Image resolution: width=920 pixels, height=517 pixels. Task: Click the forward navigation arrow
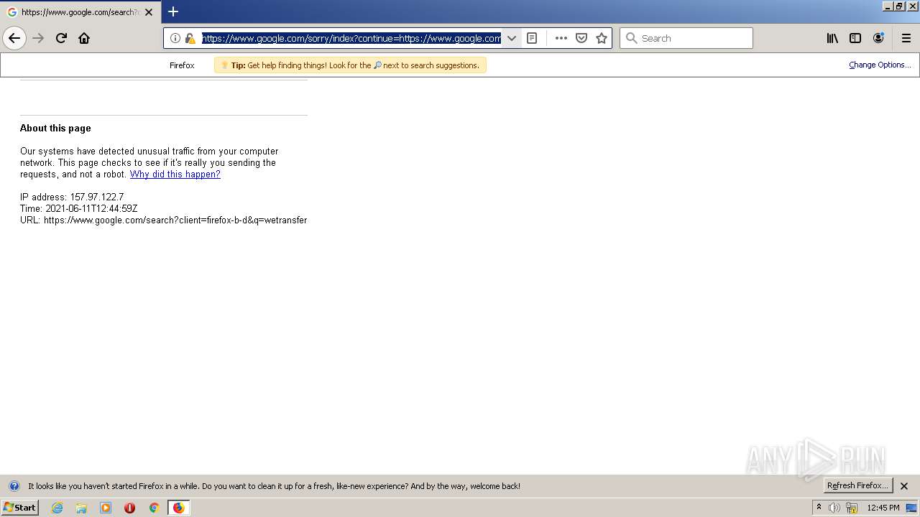[x=39, y=38]
